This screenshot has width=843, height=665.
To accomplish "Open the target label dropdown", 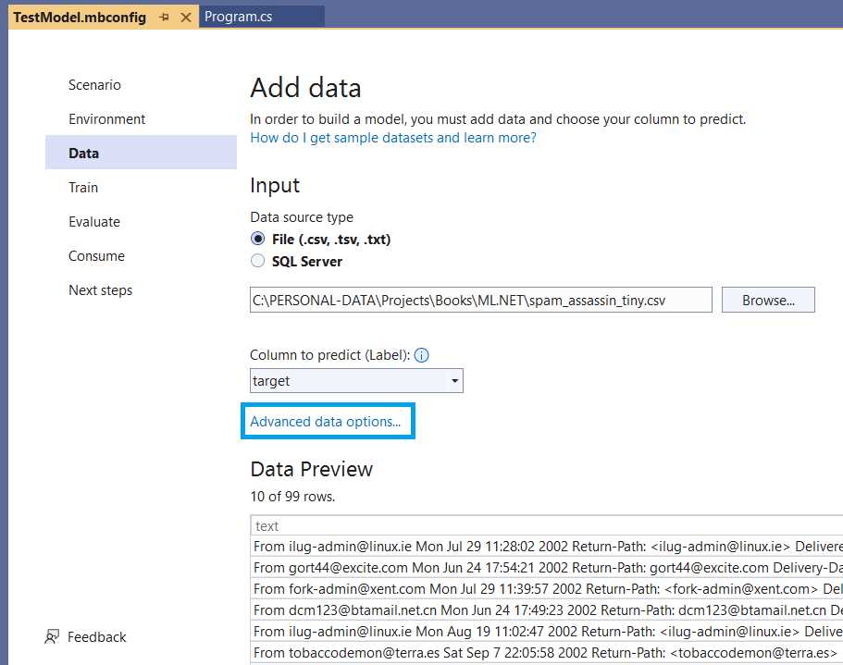I will pos(356,380).
